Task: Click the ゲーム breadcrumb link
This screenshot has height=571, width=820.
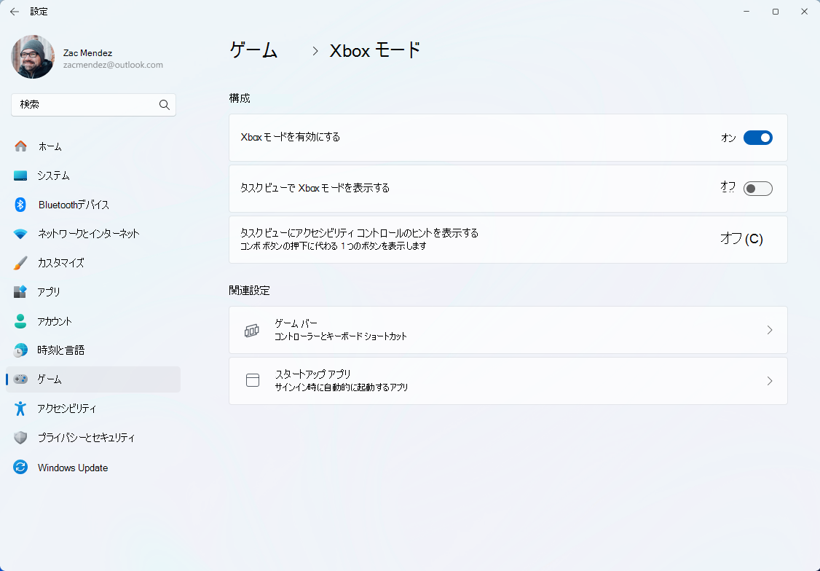Action: pos(254,51)
